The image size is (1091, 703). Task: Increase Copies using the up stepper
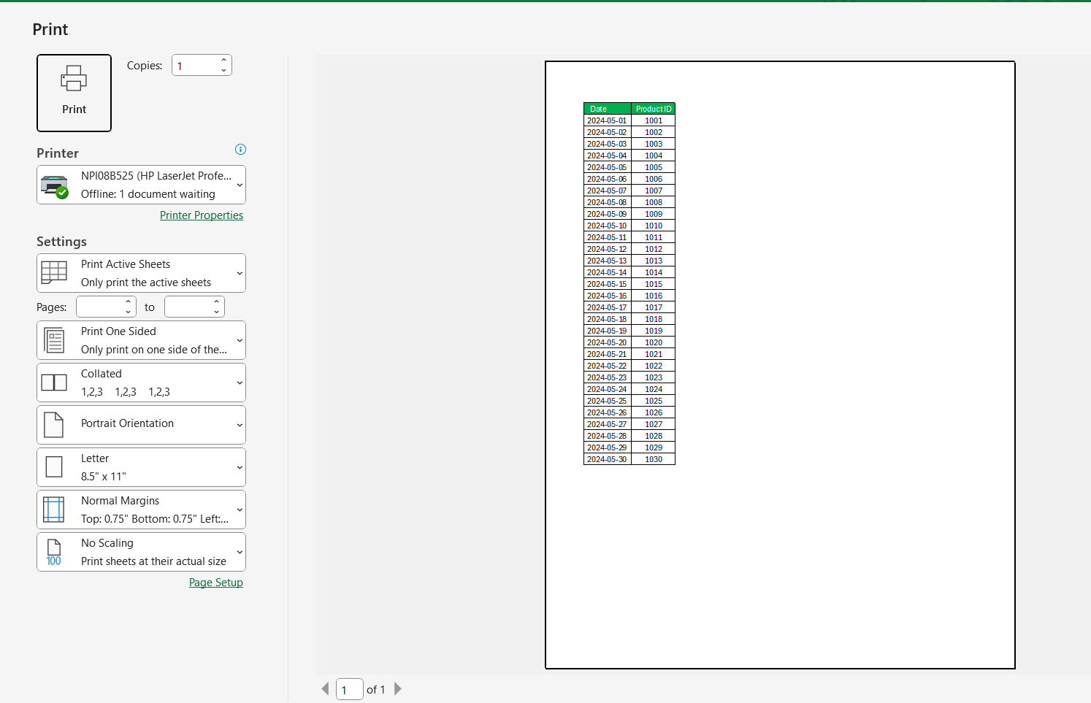coord(223,60)
